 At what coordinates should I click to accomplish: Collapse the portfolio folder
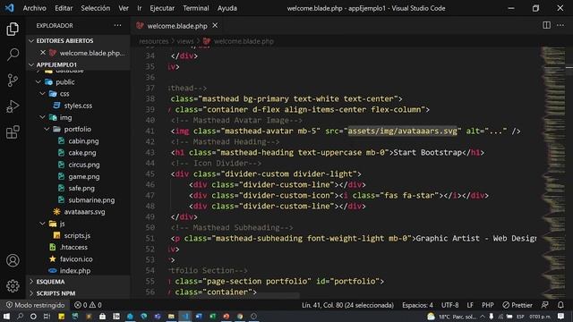pyautogui.click(x=47, y=129)
